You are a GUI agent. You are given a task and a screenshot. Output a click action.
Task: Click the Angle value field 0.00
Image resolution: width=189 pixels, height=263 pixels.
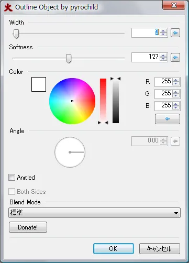[146, 141]
